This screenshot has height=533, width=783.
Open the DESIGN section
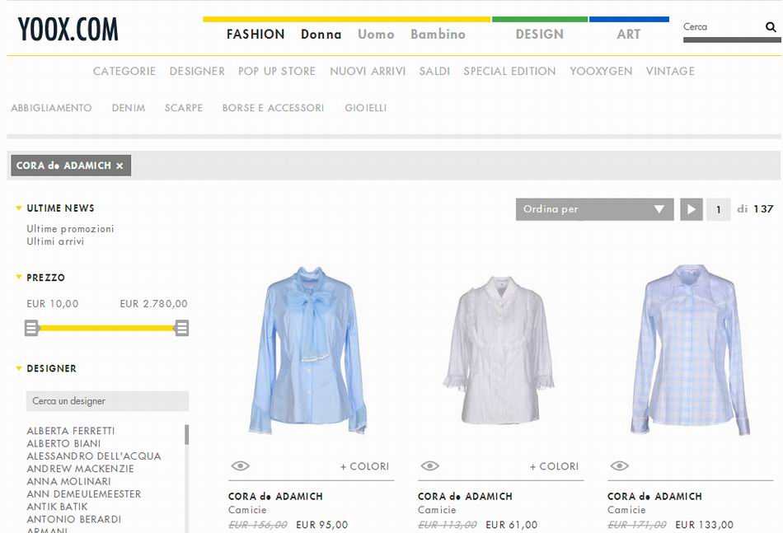[540, 34]
